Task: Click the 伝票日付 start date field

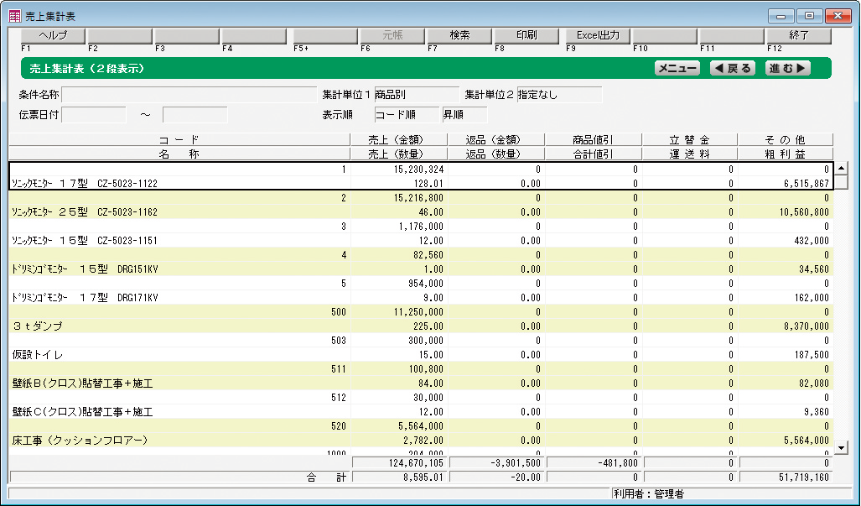Action: coord(94,115)
